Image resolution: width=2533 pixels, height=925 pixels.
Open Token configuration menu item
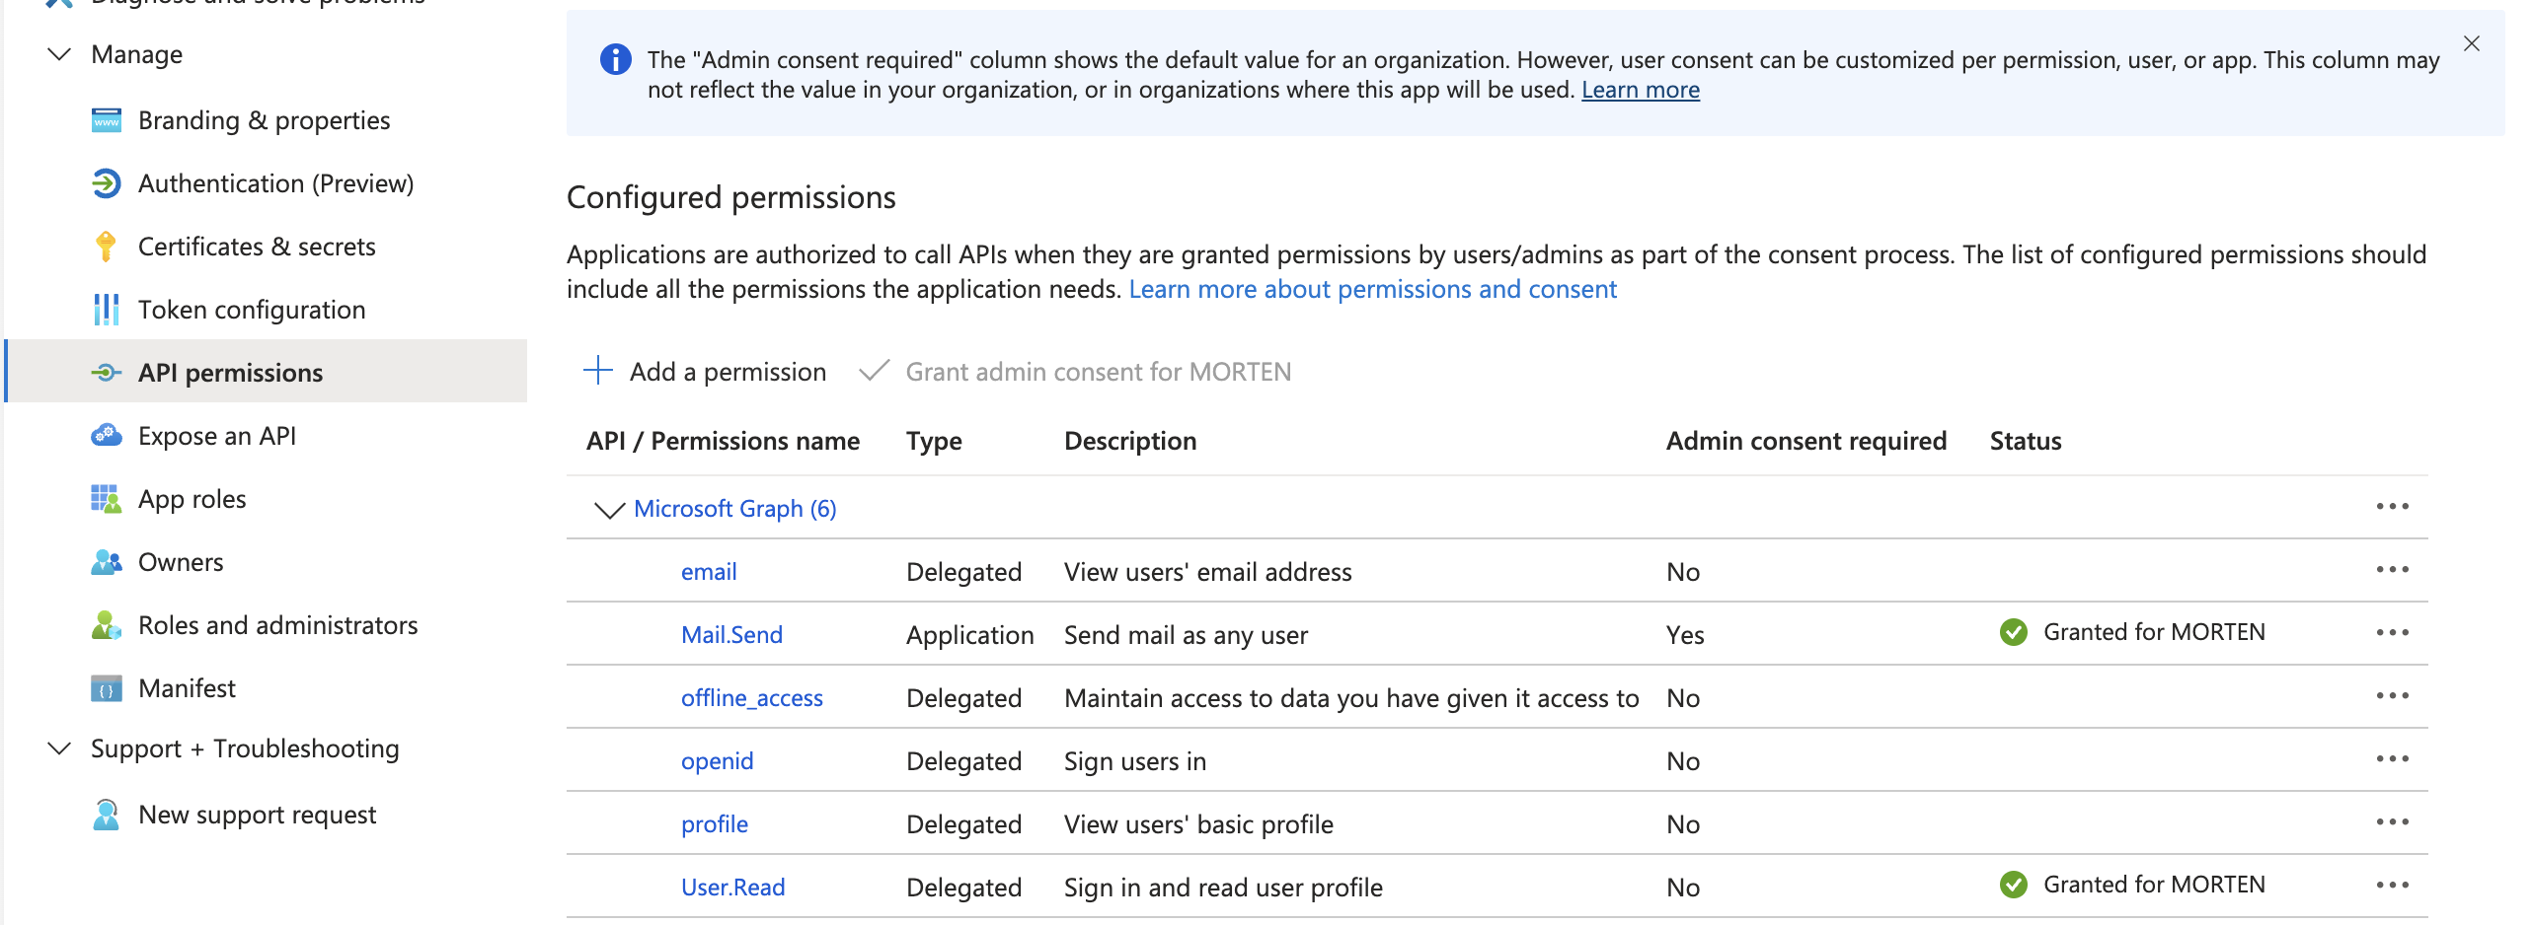click(267, 310)
